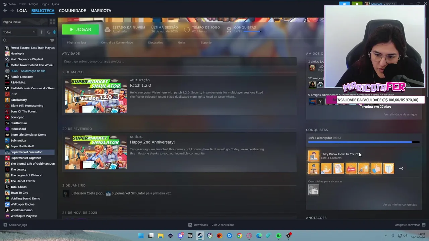Screen dimensions: 429x241
Task: Open Google Chrome from the taskbar
Action: tap(239, 236)
